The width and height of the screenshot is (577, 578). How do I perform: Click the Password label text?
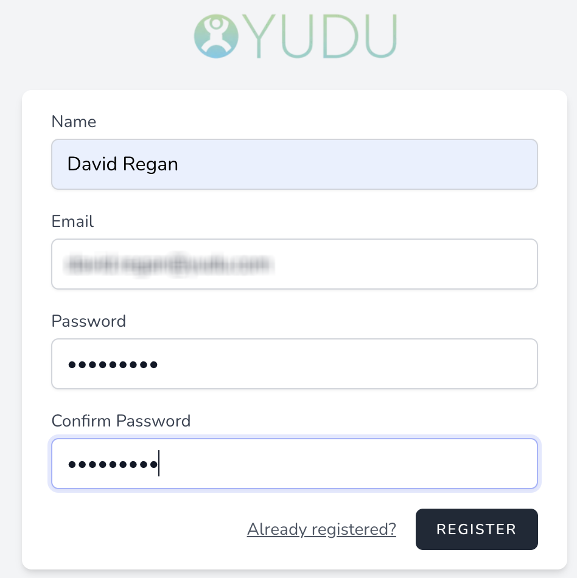click(88, 321)
